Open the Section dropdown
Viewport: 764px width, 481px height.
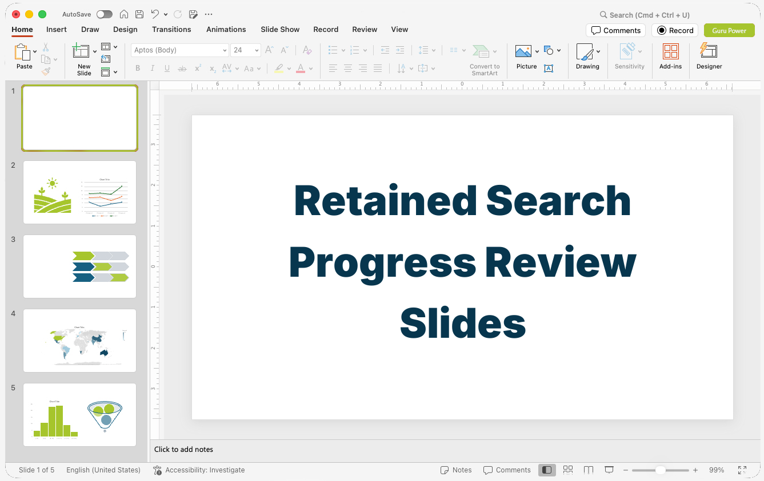[109, 72]
